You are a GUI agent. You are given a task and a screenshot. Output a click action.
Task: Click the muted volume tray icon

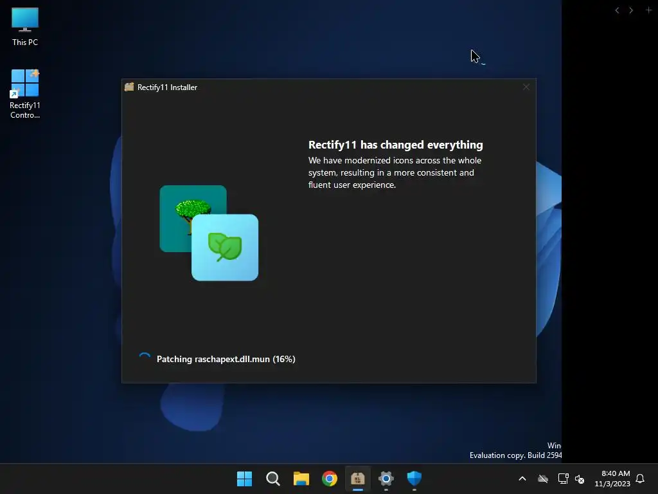(580, 479)
